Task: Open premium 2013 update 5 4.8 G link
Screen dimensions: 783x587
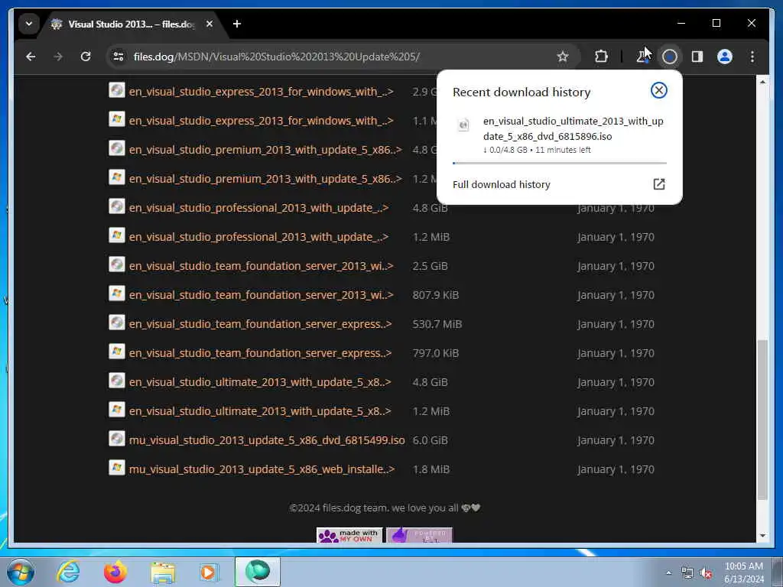Action: (265, 150)
